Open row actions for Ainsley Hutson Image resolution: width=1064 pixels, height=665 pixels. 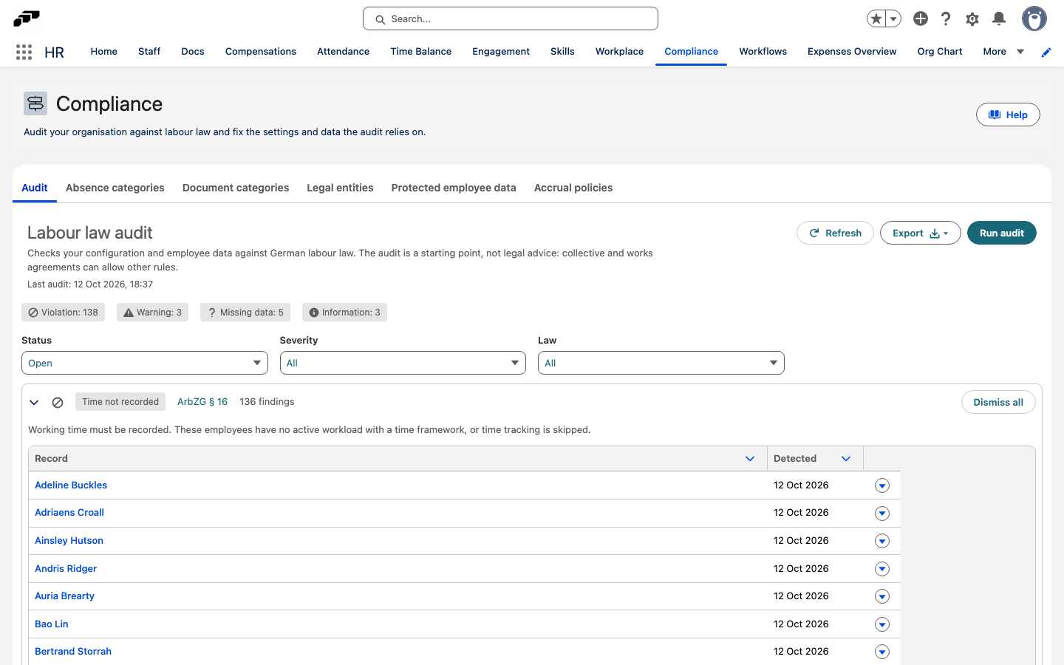click(882, 541)
